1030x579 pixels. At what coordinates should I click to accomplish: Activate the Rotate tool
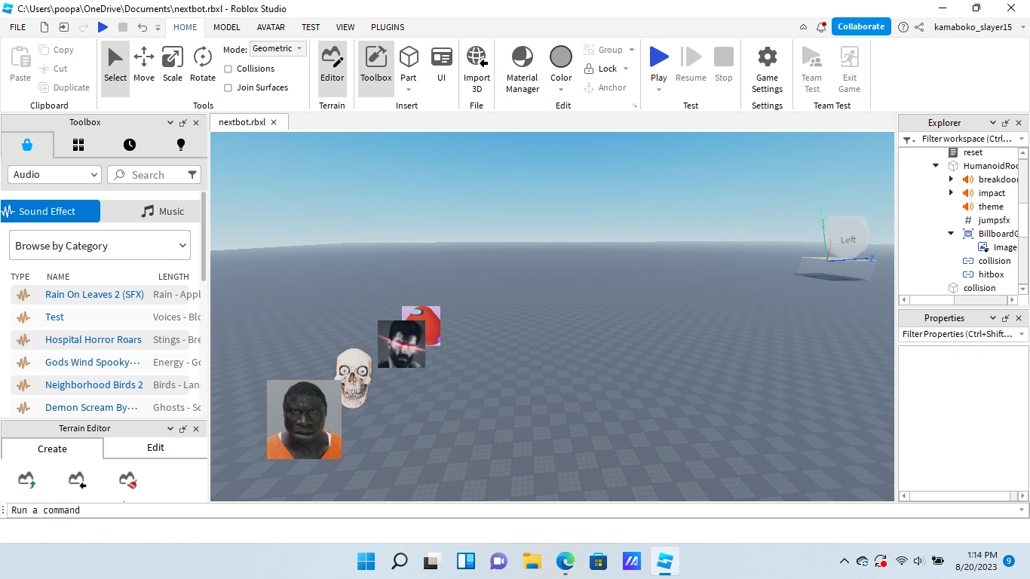pos(201,64)
